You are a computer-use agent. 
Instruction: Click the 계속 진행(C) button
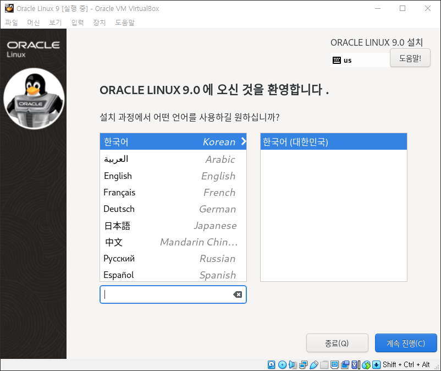pos(406,343)
